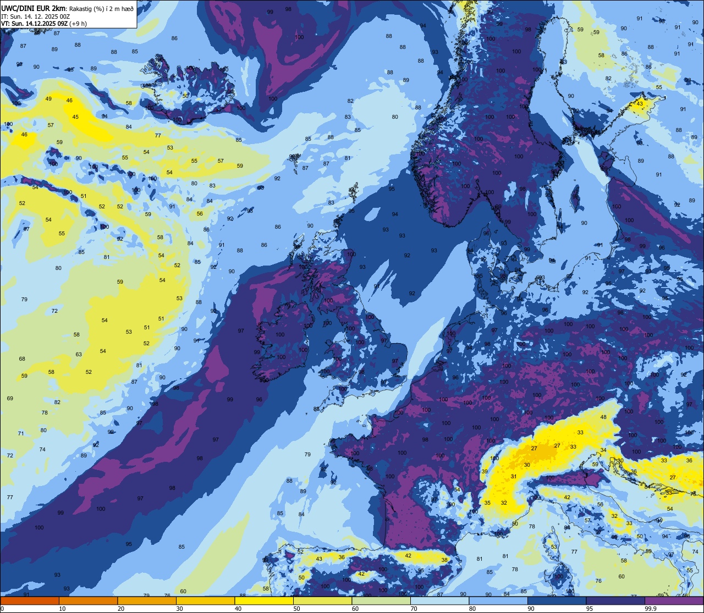Pick the yellow-green 50–60 legend swatch

click(322, 601)
